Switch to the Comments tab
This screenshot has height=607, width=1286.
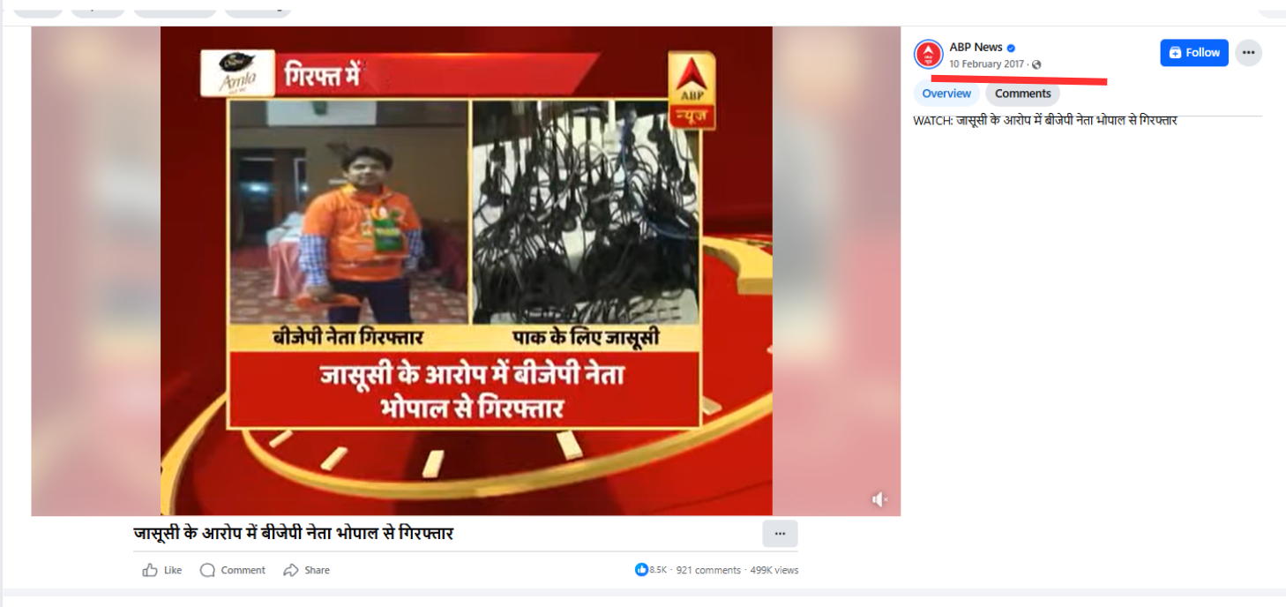(1023, 94)
